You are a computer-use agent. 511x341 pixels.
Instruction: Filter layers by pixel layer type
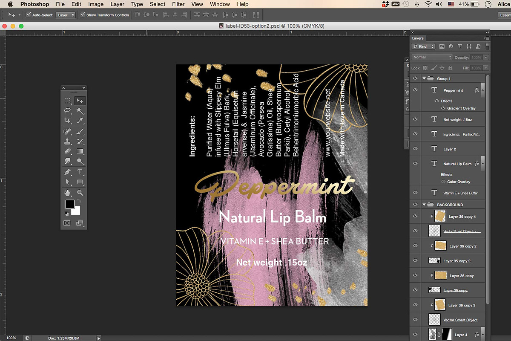point(442,46)
